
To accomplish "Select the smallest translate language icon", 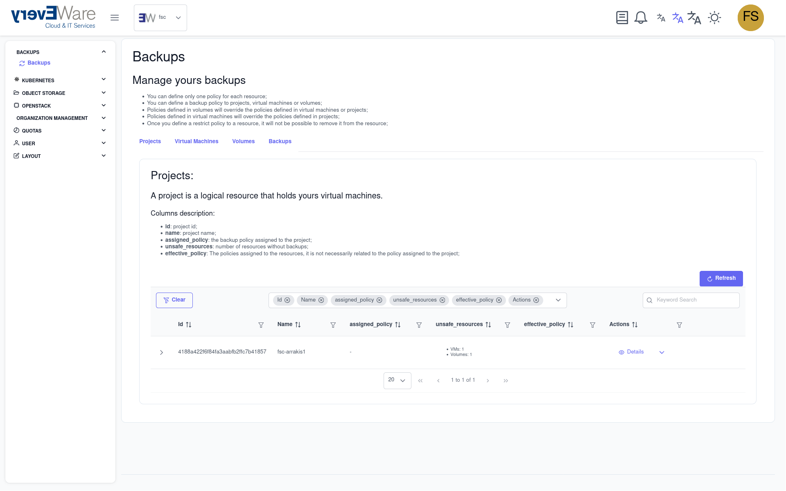I will (661, 18).
